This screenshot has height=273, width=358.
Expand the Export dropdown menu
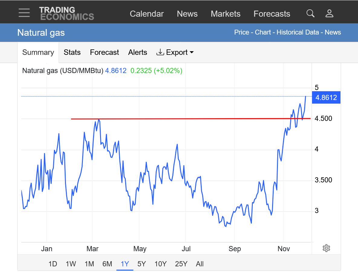(x=175, y=52)
